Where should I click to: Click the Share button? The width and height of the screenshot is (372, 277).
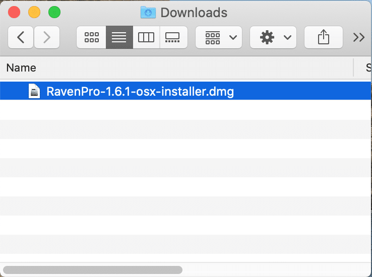coord(324,37)
